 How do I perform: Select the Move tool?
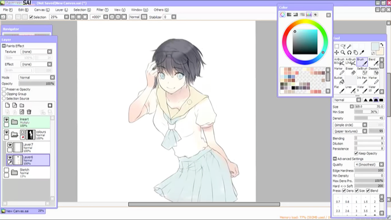pos(337,52)
